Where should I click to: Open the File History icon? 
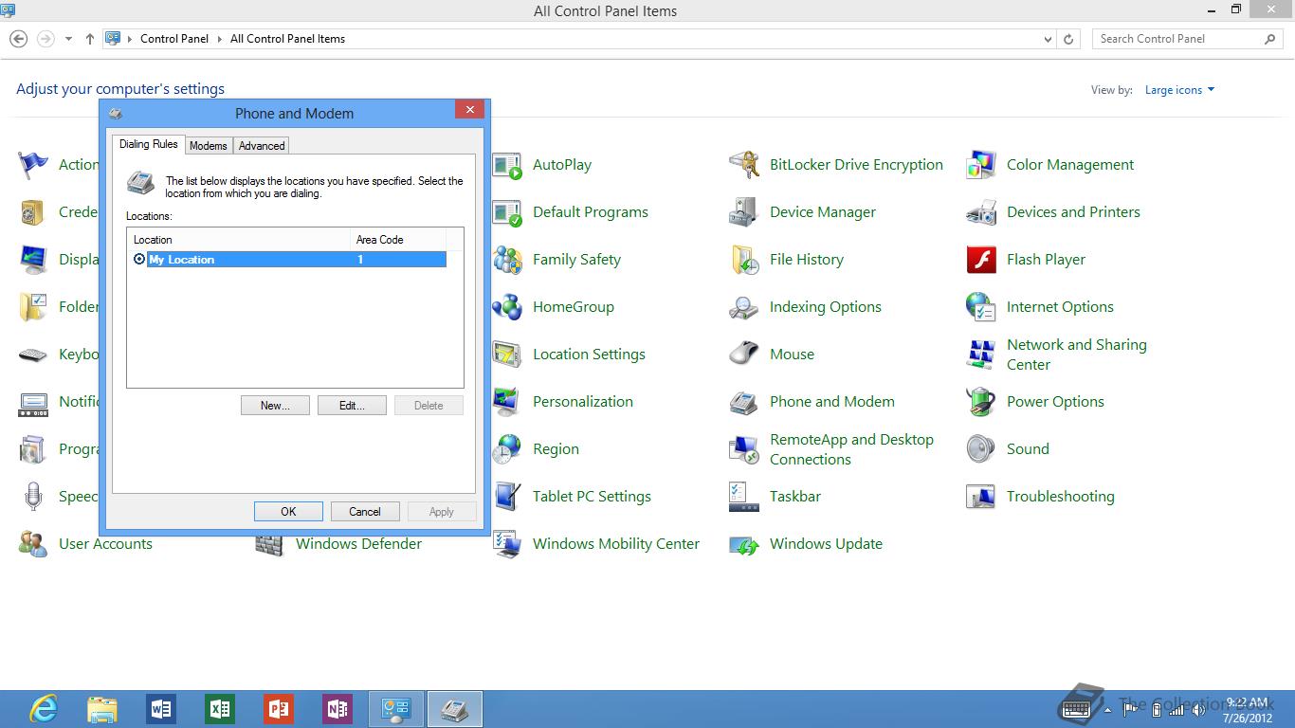pyautogui.click(x=745, y=260)
